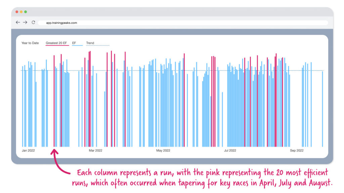Click the pink caption text below the chart
Image resolution: width=344 pixels, height=193 pixels.
pos(202,178)
